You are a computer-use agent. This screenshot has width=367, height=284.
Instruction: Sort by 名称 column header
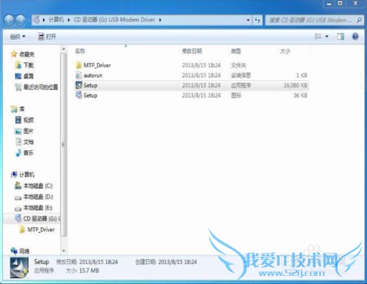coord(80,51)
